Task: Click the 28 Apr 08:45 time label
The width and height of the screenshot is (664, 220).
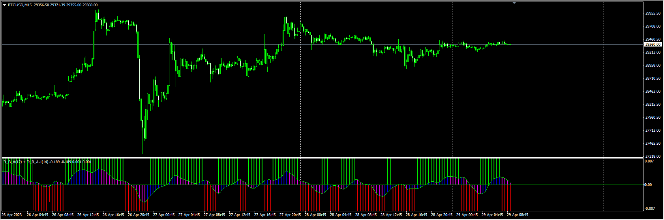Action: [x=366, y=215]
